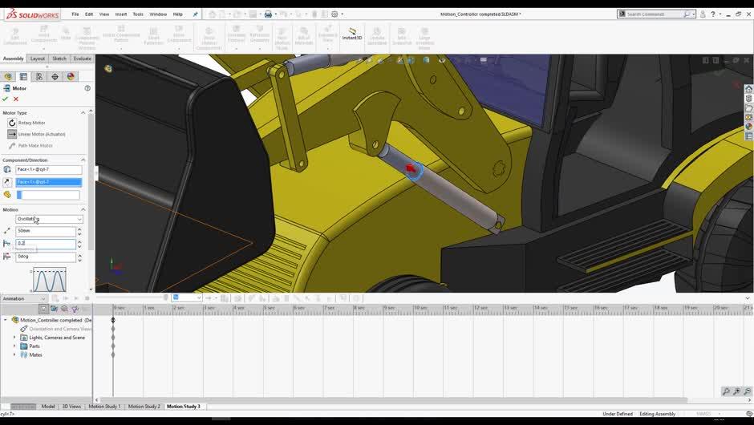754x425 pixels.
Task: Click the Motor help question mark icon
Action: click(x=87, y=88)
